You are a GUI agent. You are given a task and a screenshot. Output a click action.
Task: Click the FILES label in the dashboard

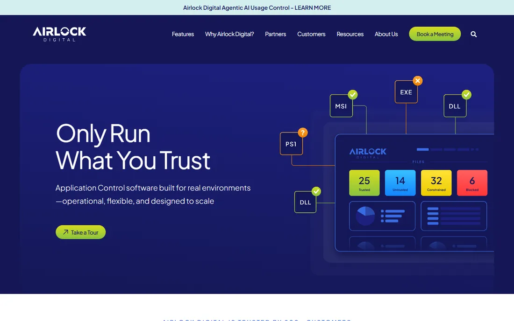tap(418, 161)
